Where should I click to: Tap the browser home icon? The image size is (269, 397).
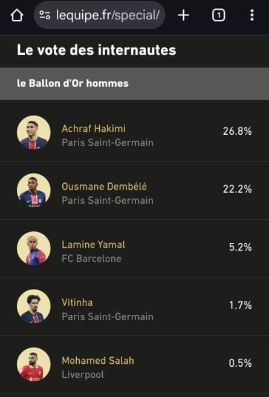tap(17, 16)
